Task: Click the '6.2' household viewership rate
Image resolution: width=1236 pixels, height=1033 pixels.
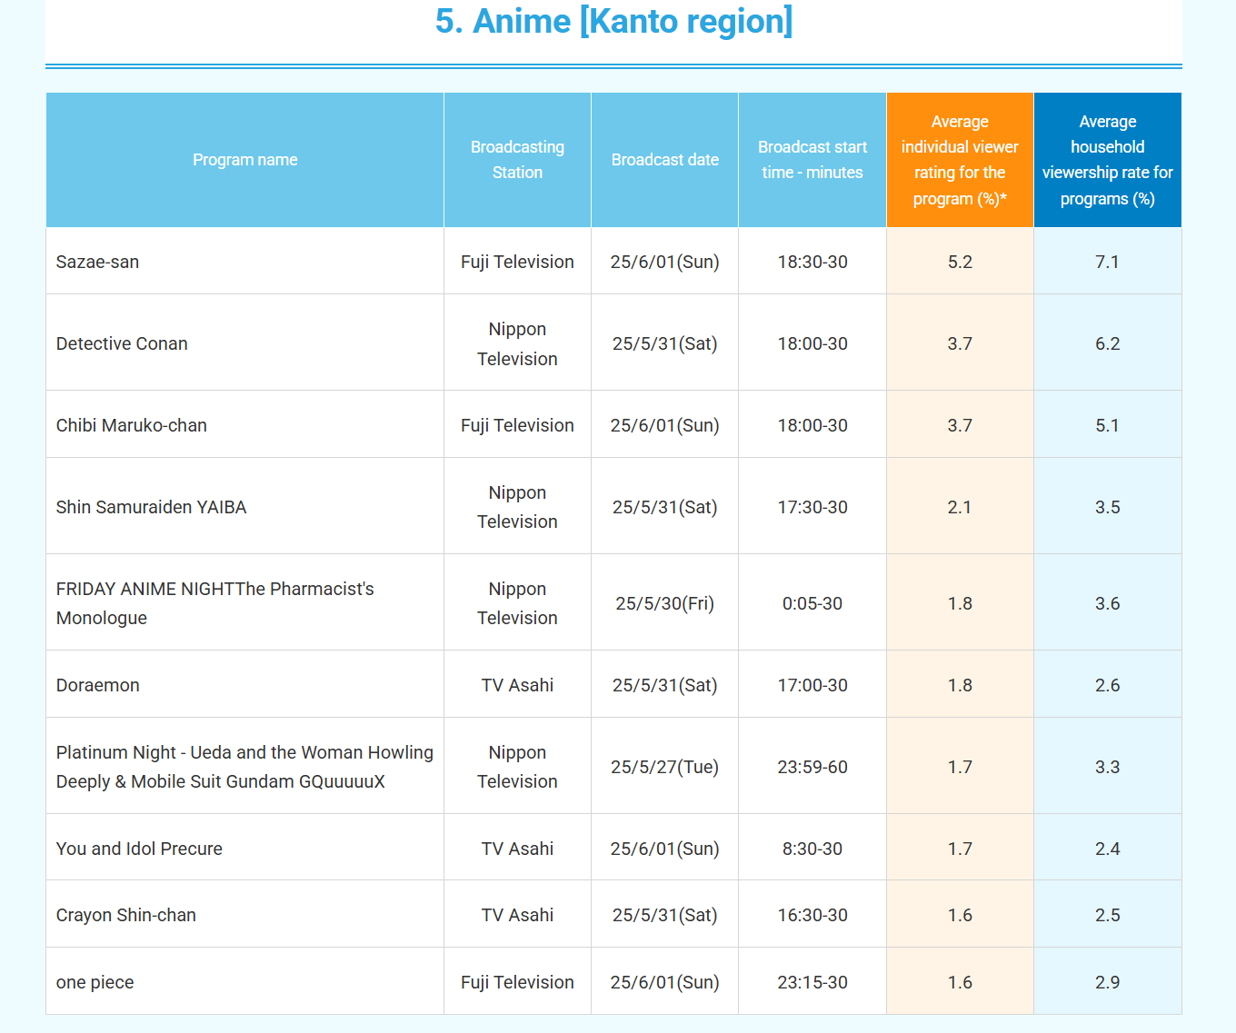Action: click(x=1107, y=343)
